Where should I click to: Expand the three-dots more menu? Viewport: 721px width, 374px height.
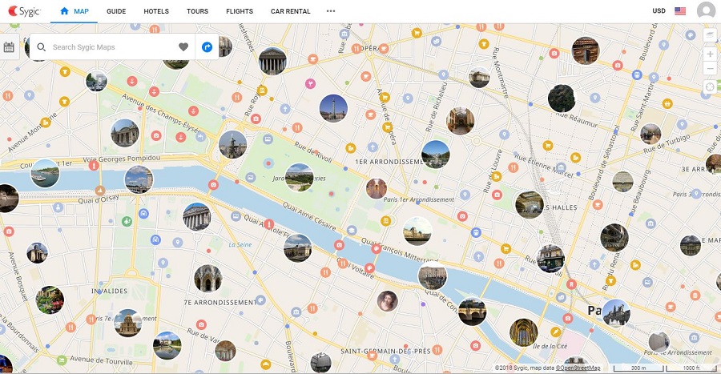coord(331,11)
